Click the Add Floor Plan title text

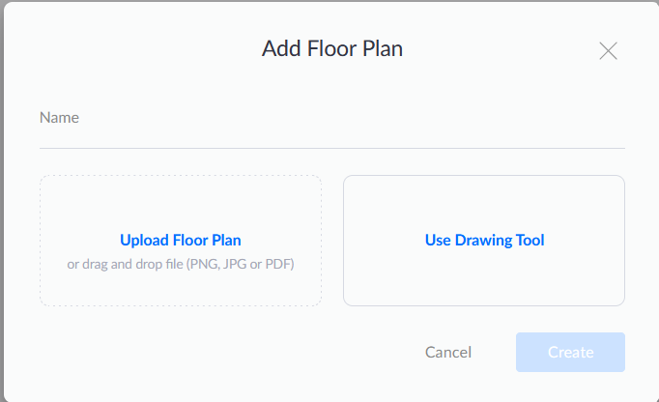click(x=331, y=49)
